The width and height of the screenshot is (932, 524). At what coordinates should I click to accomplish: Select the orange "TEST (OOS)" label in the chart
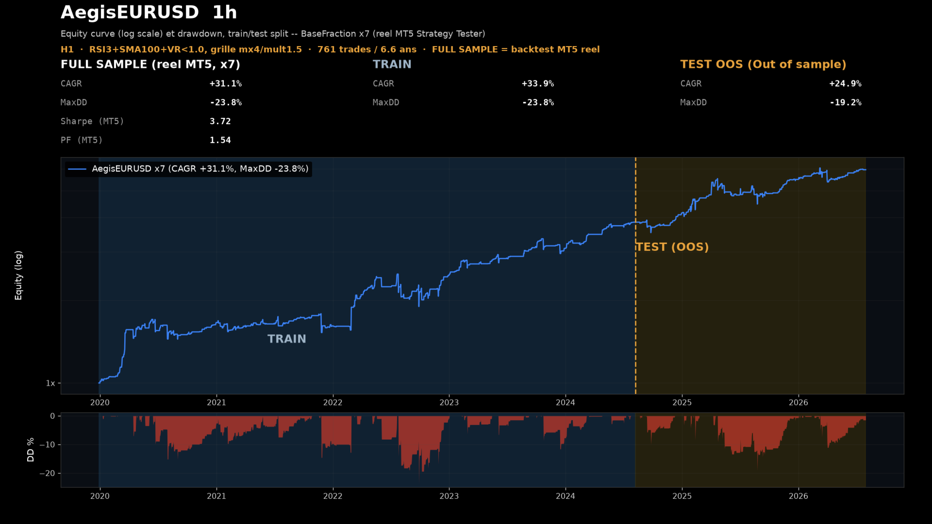pyautogui.click(x=673, y=247)
